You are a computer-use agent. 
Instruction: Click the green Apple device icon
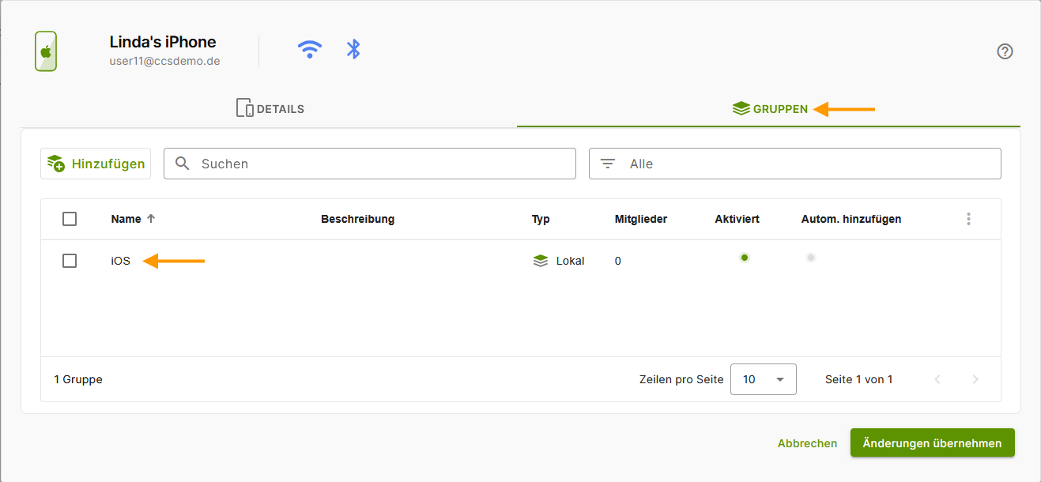45,51
